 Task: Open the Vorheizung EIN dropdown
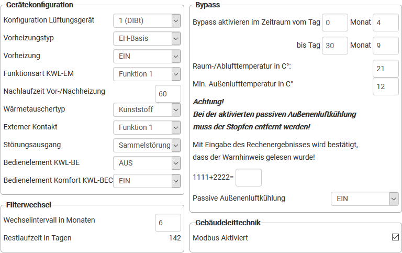(x=147, y=56)
